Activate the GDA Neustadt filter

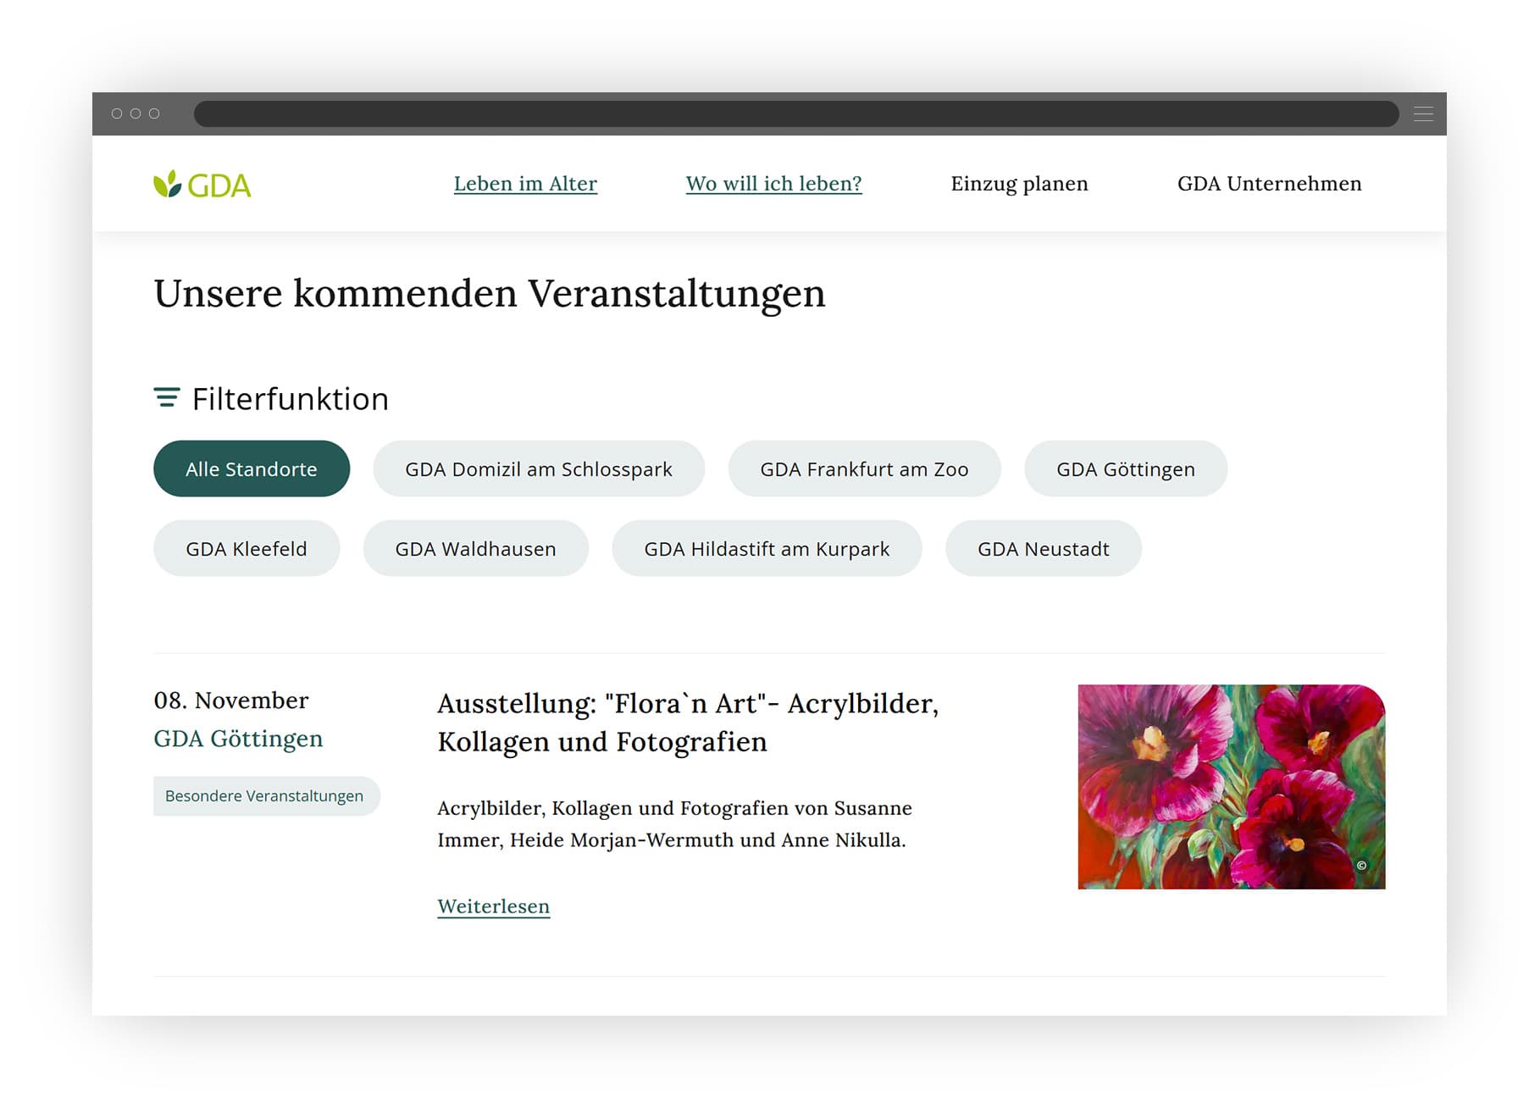point(1043,548)
